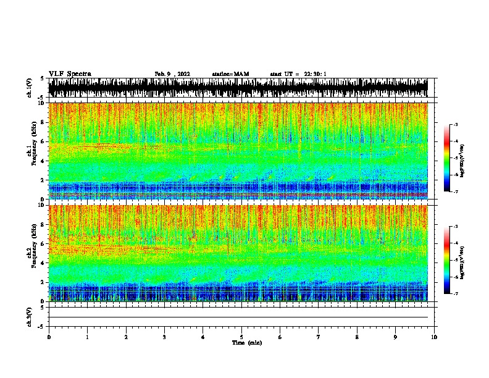This screenshot has width=489, height=378.
Task: Click the ch.2 color bar log(PSD) label
Action: click(462, 262)
